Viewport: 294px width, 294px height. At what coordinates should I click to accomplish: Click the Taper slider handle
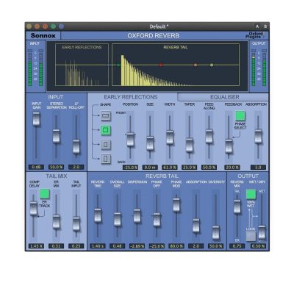pos(190,145)
